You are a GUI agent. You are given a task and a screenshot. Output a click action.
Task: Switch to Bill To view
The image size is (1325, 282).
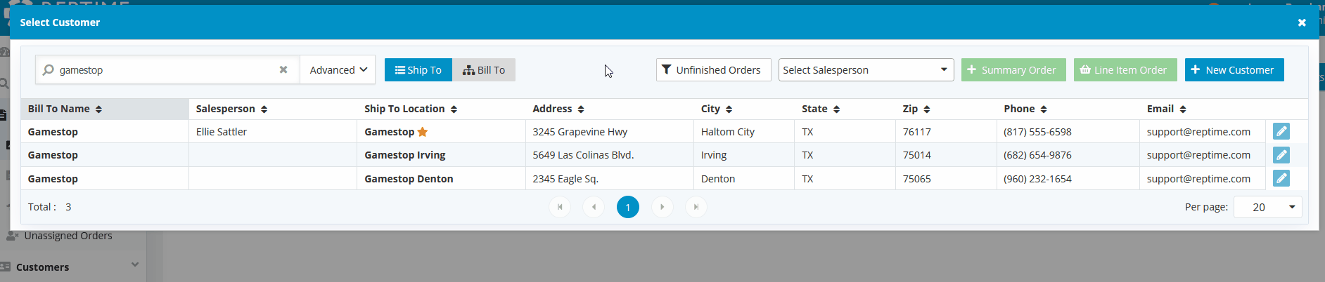[484, 69]
